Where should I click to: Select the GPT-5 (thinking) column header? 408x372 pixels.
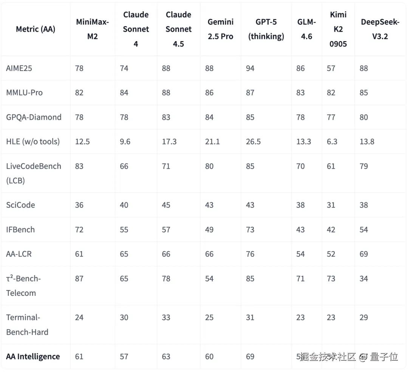266,29
